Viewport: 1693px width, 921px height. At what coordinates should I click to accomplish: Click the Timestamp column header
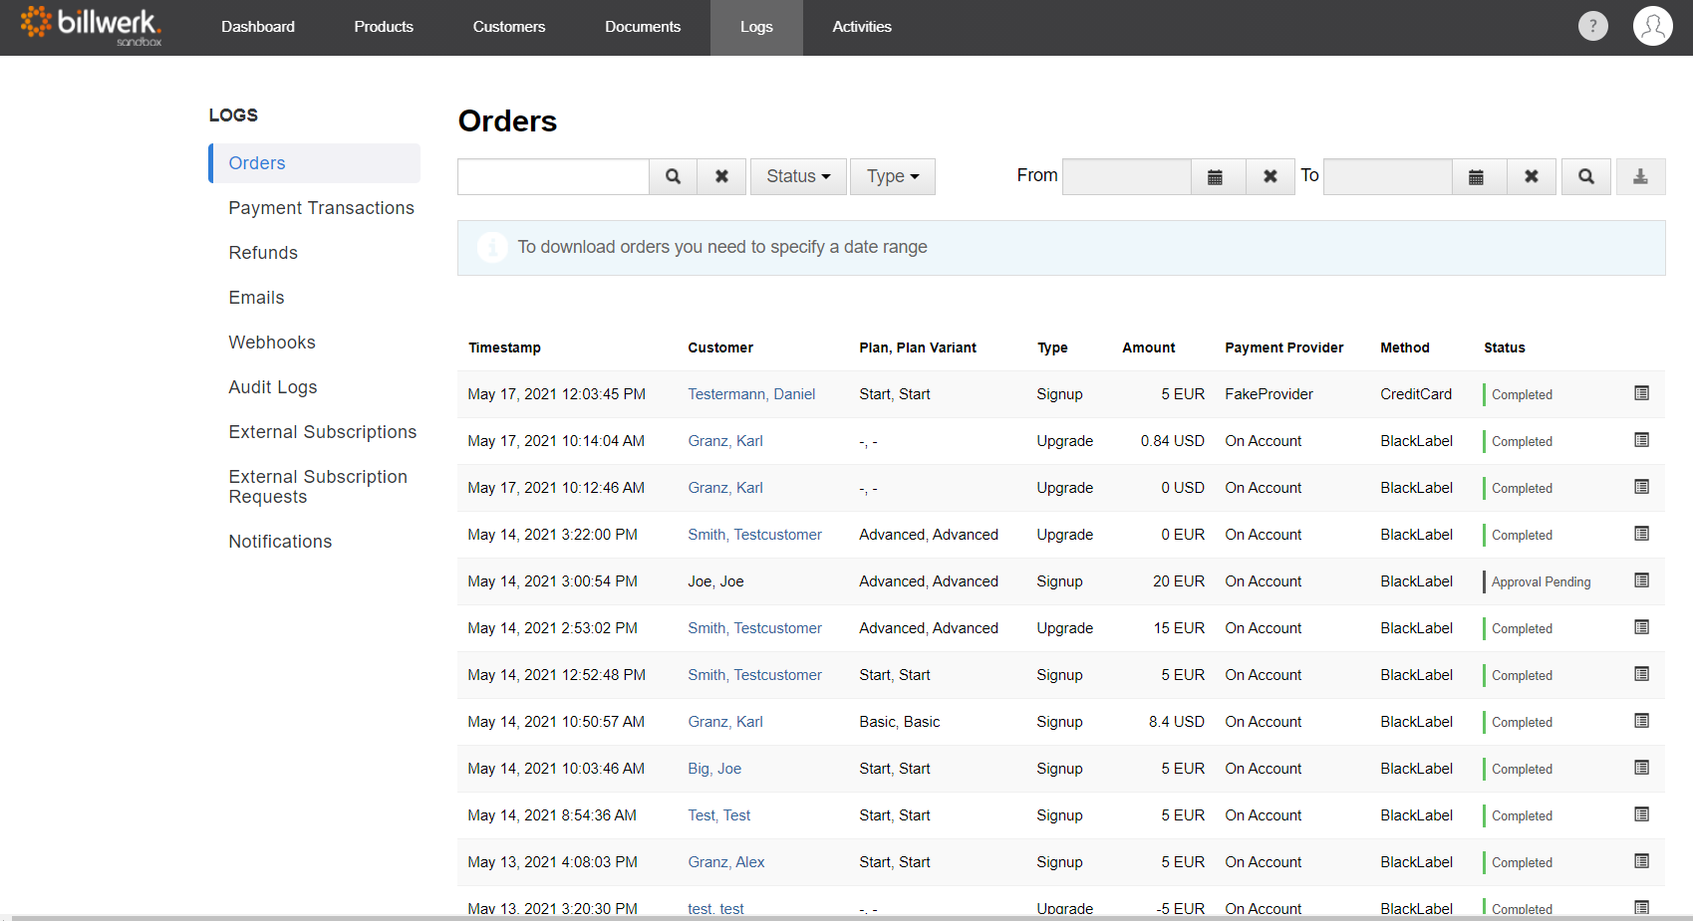point(504,347)
